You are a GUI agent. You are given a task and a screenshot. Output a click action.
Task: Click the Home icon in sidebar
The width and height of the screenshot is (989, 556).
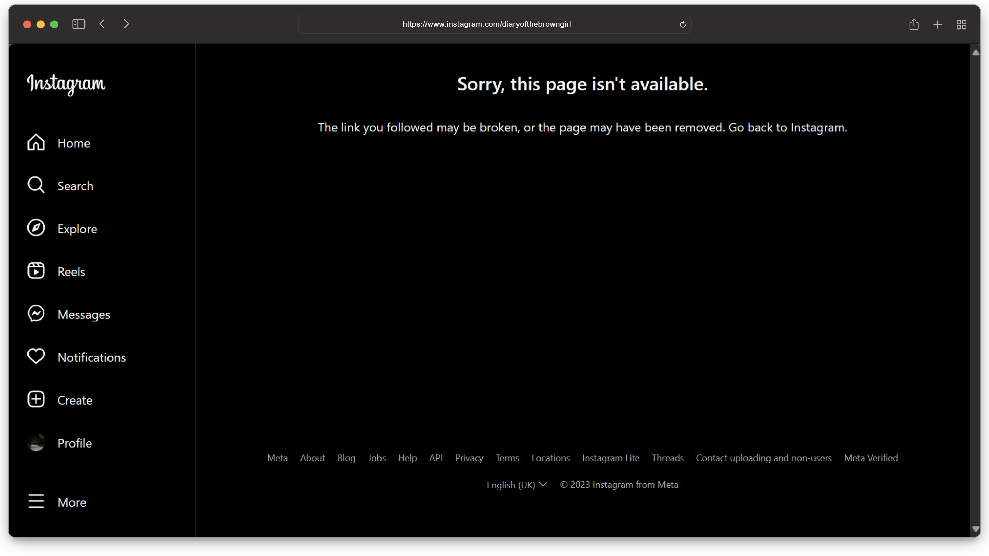pyautogui.click(x=36, y=142)
